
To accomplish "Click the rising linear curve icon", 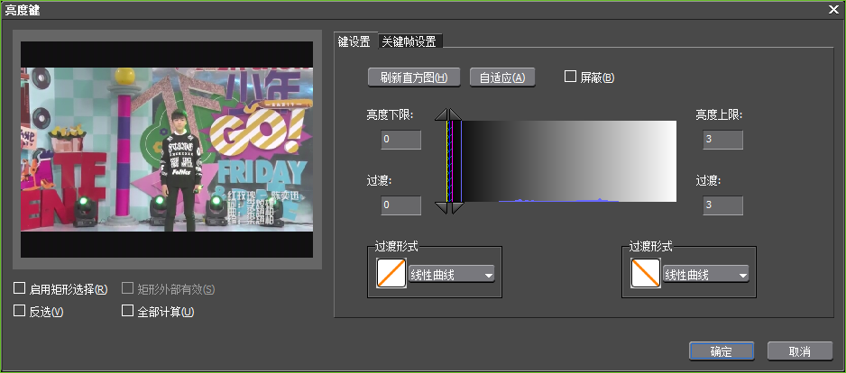I will [x=391, y=273].
